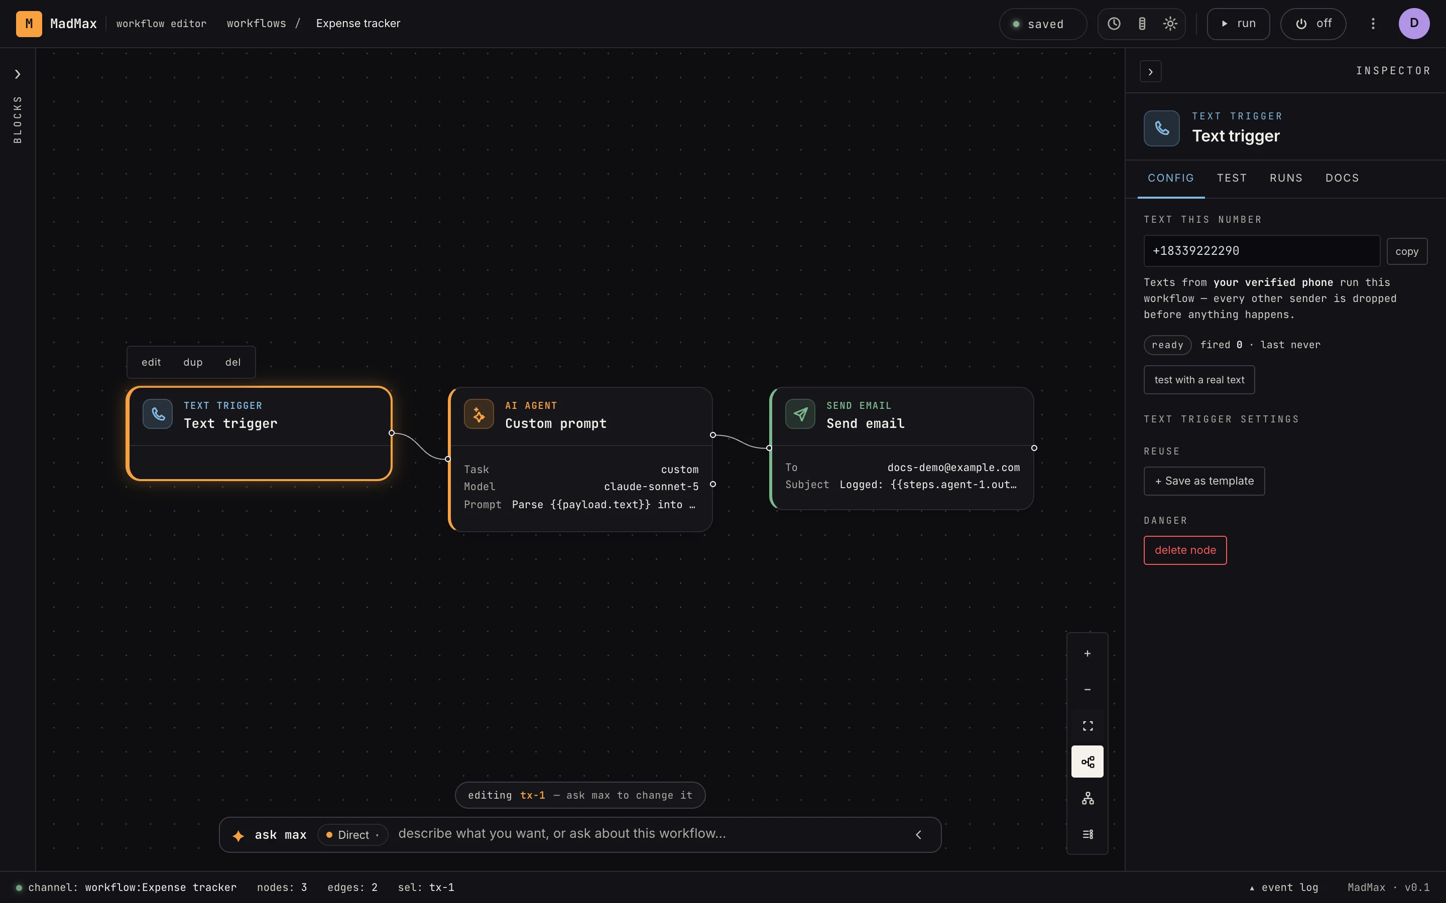This screenshot has height=903, width=1446.
Task: Click the run button
Action: pos(1238,24)
